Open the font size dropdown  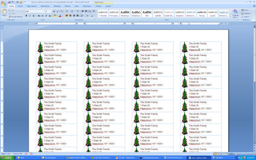(x=51, y=11)
